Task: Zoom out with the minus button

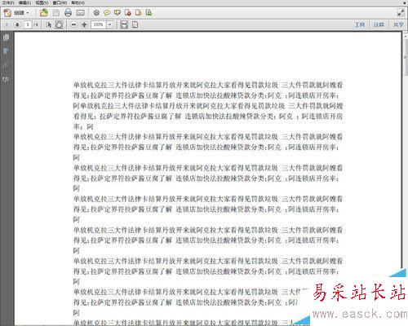Action: 73,24
